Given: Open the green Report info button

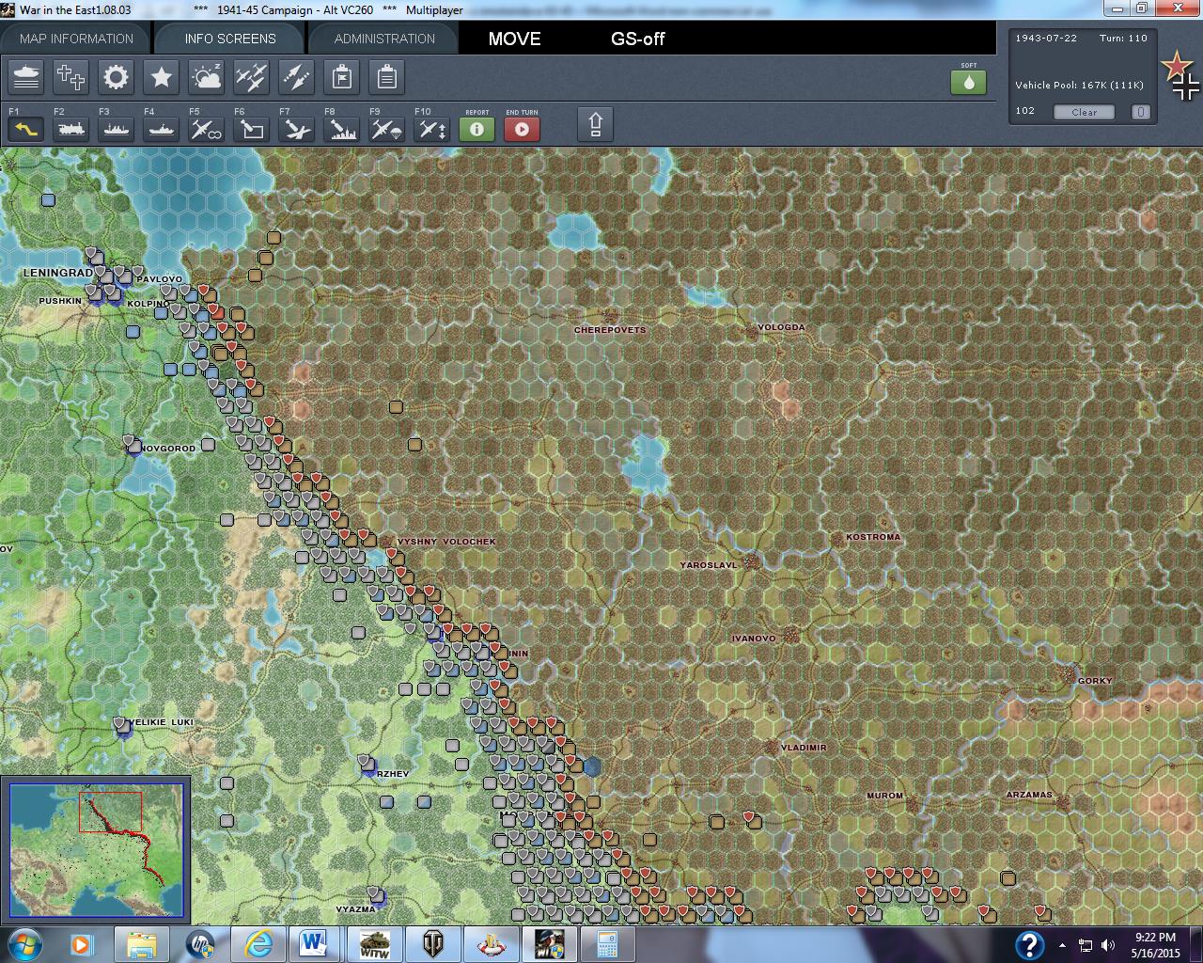Looking at the screenshot, I should click(x=477, y=129).
